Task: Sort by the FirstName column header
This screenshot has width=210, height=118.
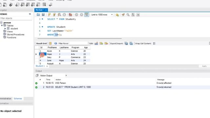Action: click(52, 48)
